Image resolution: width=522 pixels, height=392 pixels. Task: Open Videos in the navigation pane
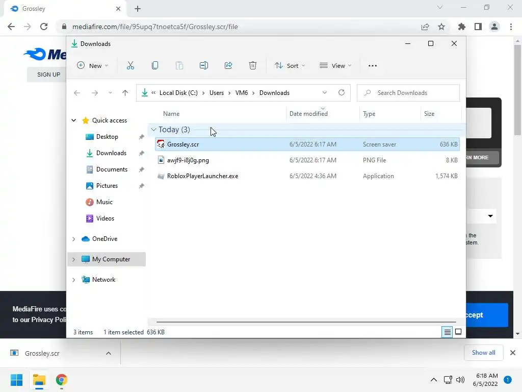tap(105, 218)
